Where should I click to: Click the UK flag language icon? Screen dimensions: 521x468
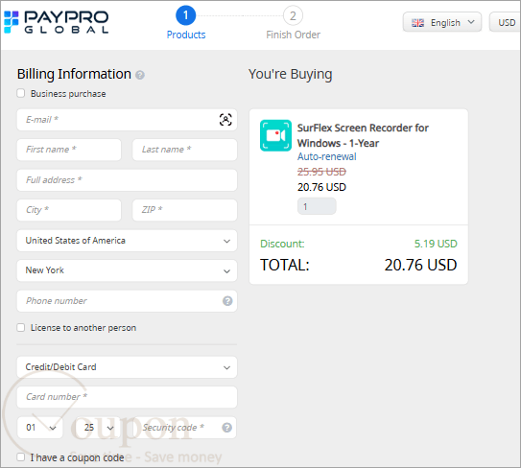click(417, 23)
